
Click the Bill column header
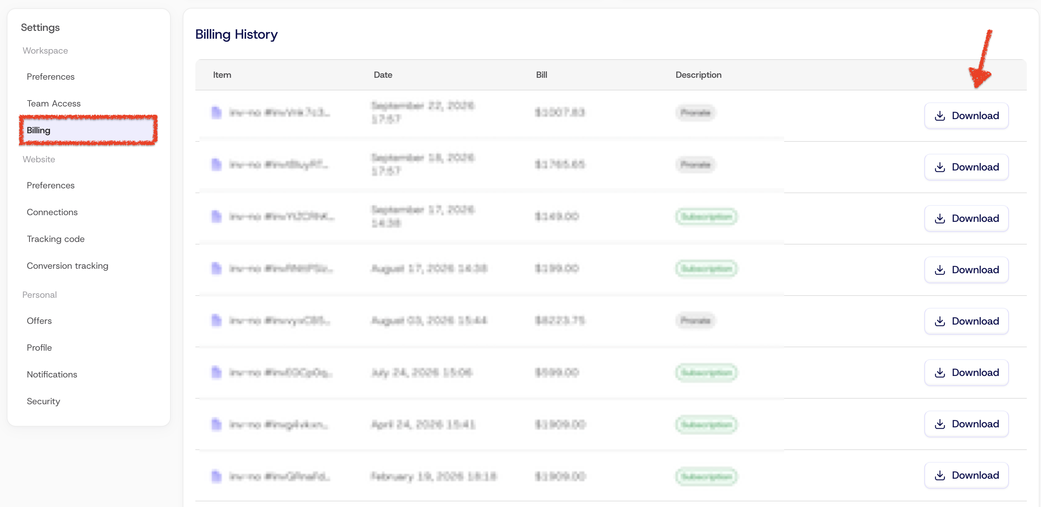click(x=541, y=75)
